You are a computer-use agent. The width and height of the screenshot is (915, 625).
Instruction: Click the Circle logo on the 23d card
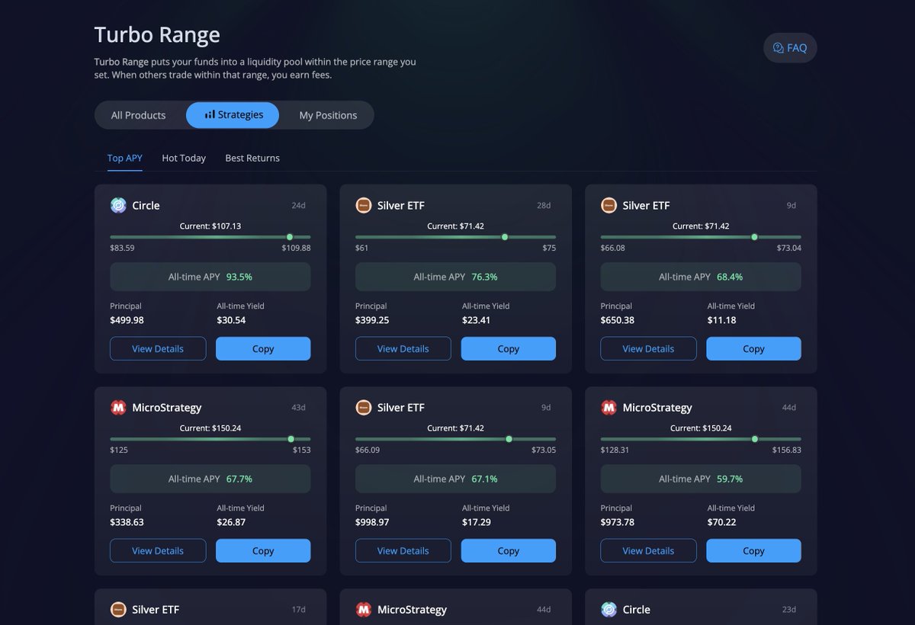(608, 609)
